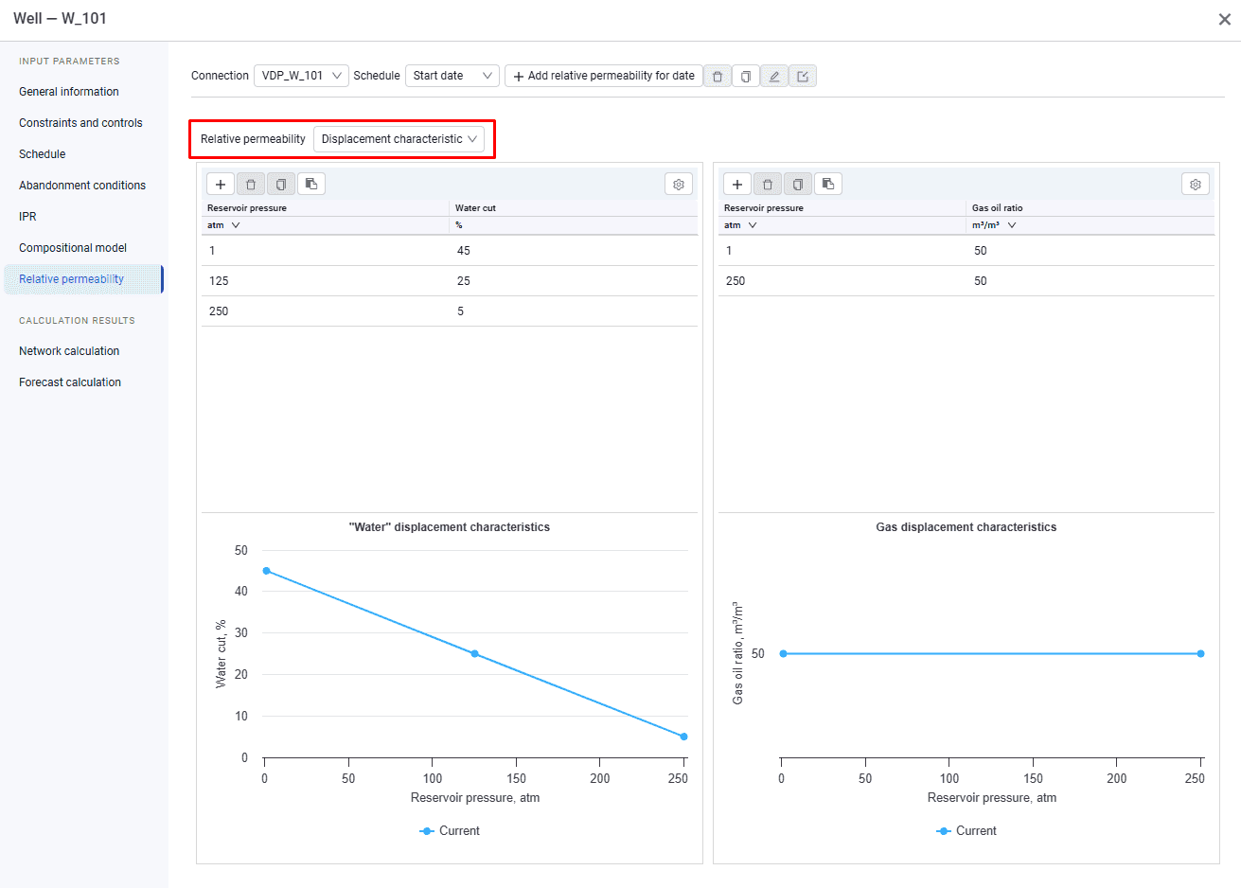This screenshot has height=888, width=1241.
Task: Paste rows into the water cut table
Action: point(311,184)
